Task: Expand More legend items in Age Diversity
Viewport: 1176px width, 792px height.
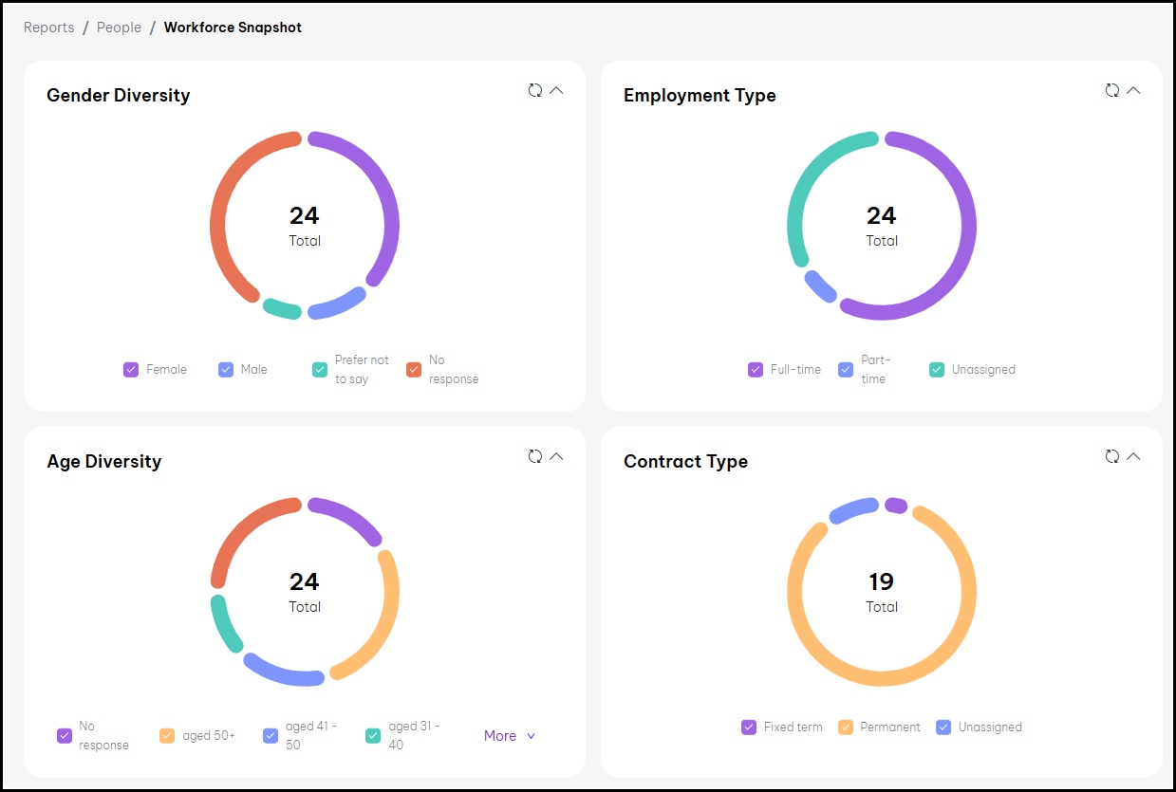Action: click(510, 736)
